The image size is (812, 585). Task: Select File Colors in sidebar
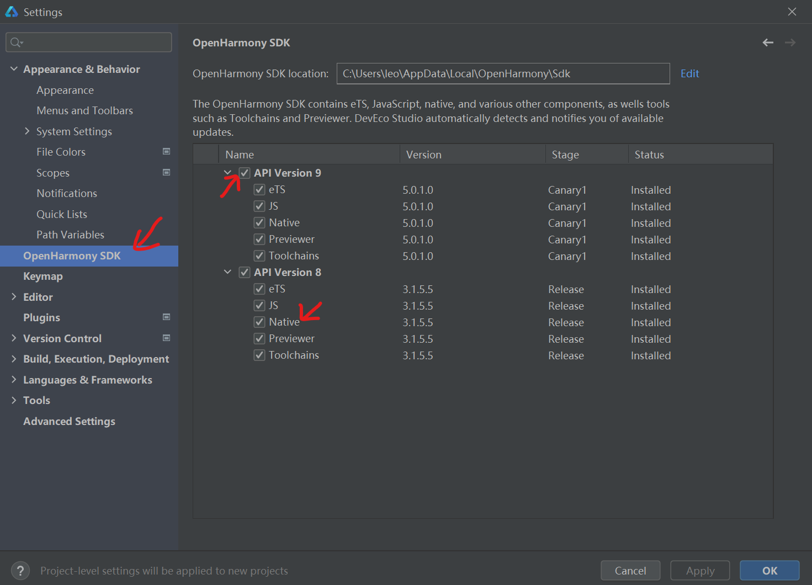[61, 152]
